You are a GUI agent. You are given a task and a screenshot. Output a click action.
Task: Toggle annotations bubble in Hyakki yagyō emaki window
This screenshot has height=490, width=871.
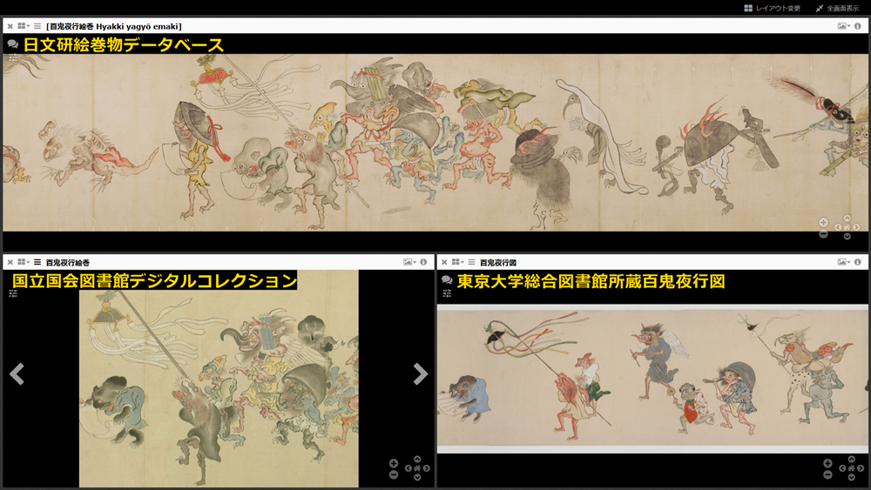[12, 44]
